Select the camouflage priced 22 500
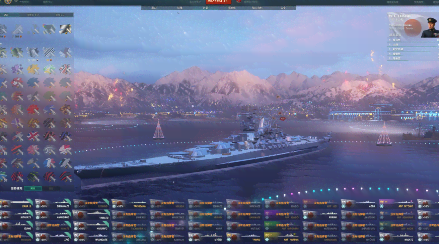The width and height of the screenshot is (439, 244). 33,53
